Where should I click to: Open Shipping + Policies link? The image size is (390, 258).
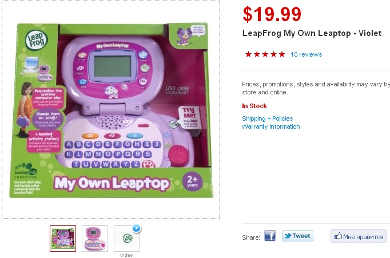[x=268, y=118]
